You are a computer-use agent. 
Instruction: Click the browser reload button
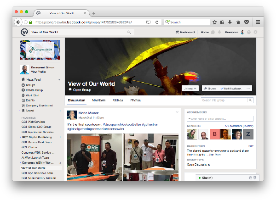point(157,22)
